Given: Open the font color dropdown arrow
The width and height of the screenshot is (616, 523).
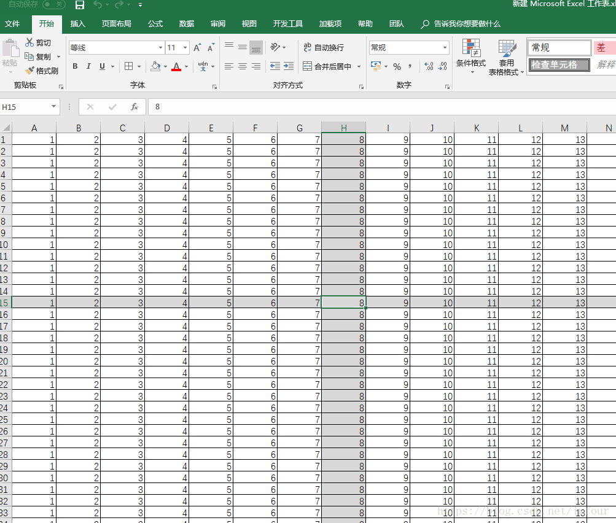Looking at the screenshot, I should pos(186,66).
